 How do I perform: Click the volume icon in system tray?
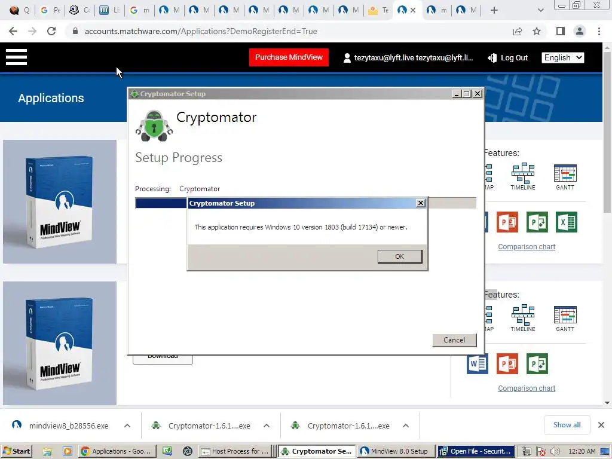click(x=555, y=451)
